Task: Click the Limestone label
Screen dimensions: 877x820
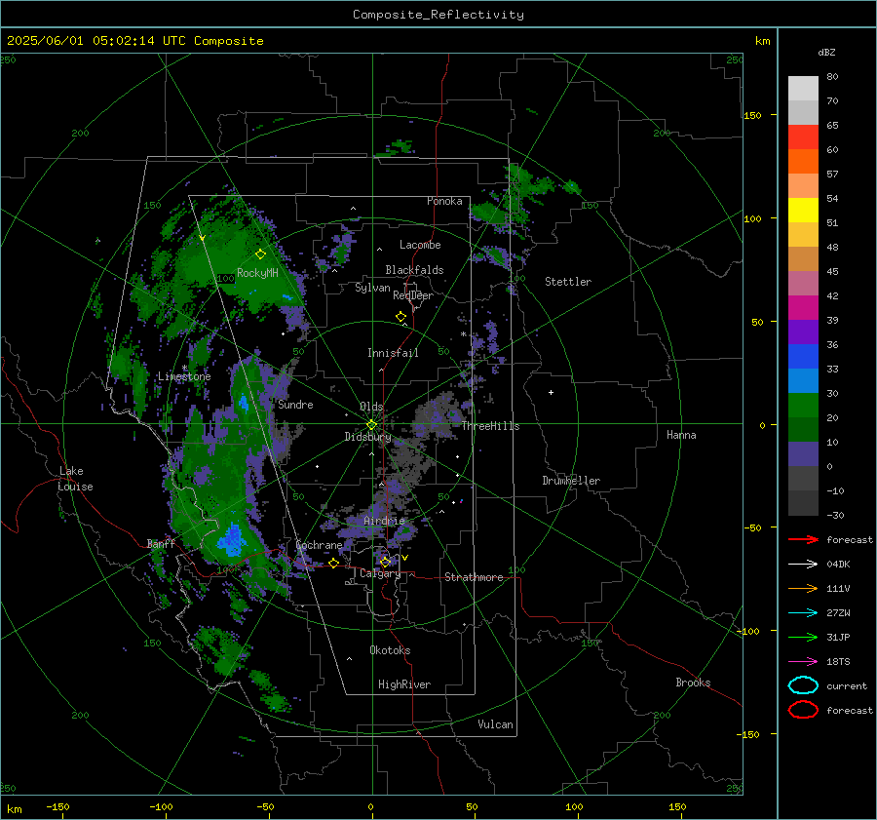Action: click(x=184, y=376)
